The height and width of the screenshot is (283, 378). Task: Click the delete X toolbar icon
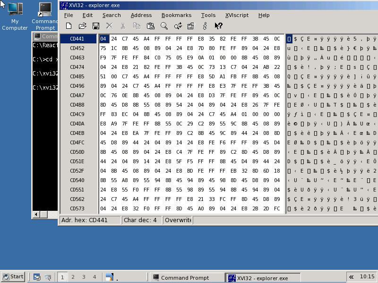pyautogui.click(x=110, y=26)
